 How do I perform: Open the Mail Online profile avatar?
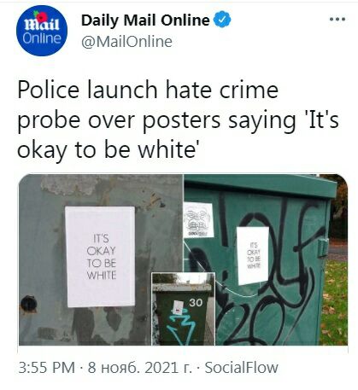point(42,31)
